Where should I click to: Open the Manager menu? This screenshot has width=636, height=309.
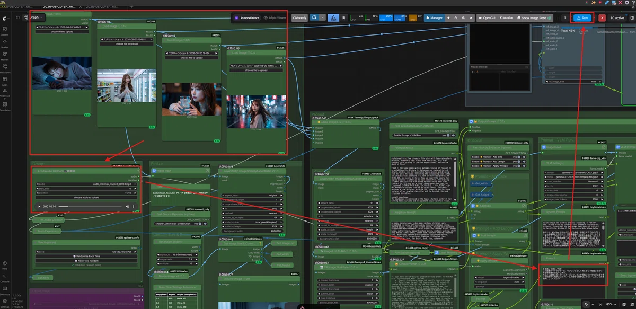434,17
